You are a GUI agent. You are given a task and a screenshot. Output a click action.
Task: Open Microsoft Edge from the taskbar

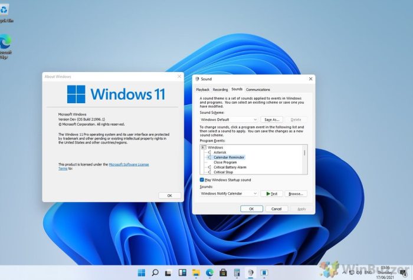pyautogui.click(x=209, y=272)
